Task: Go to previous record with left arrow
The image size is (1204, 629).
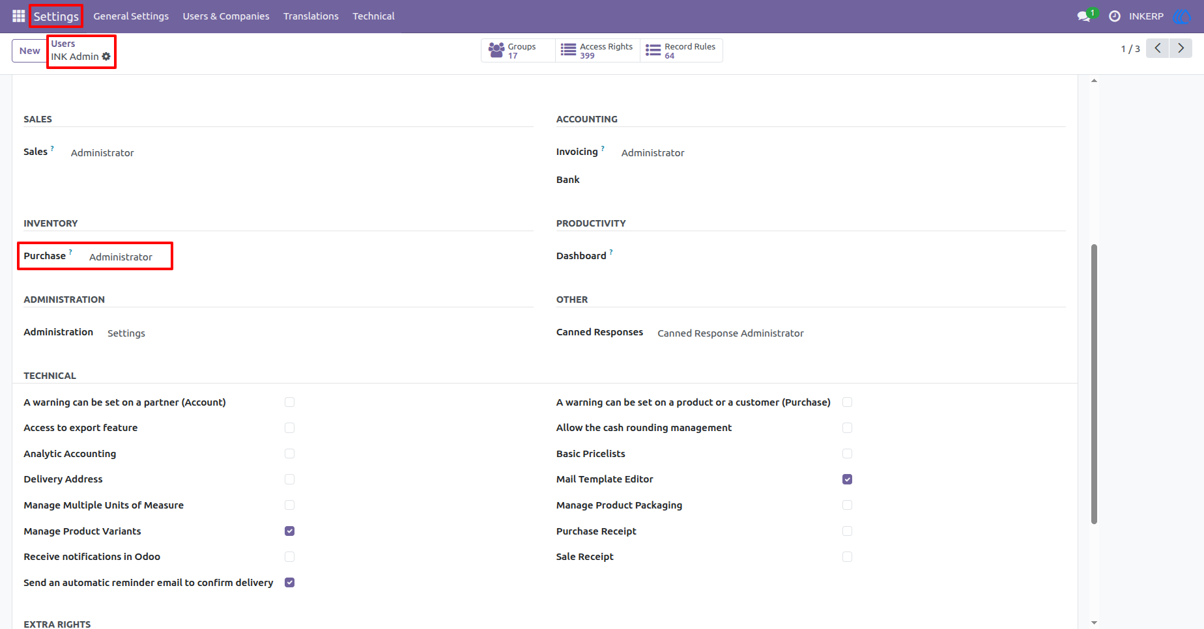Action: (x=1158, y=48)
